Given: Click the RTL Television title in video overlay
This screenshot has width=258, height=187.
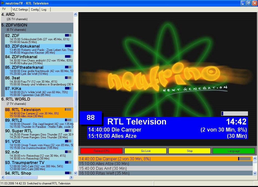Looking at the screenshot, I should coord(137,122).
